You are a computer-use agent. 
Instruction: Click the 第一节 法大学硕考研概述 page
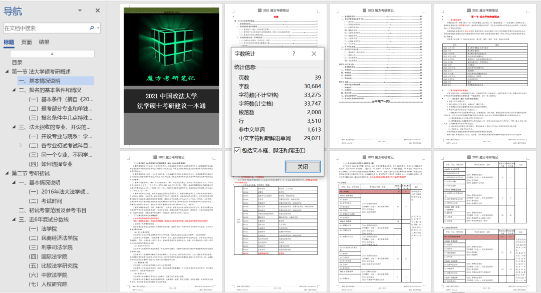(485, 76)
